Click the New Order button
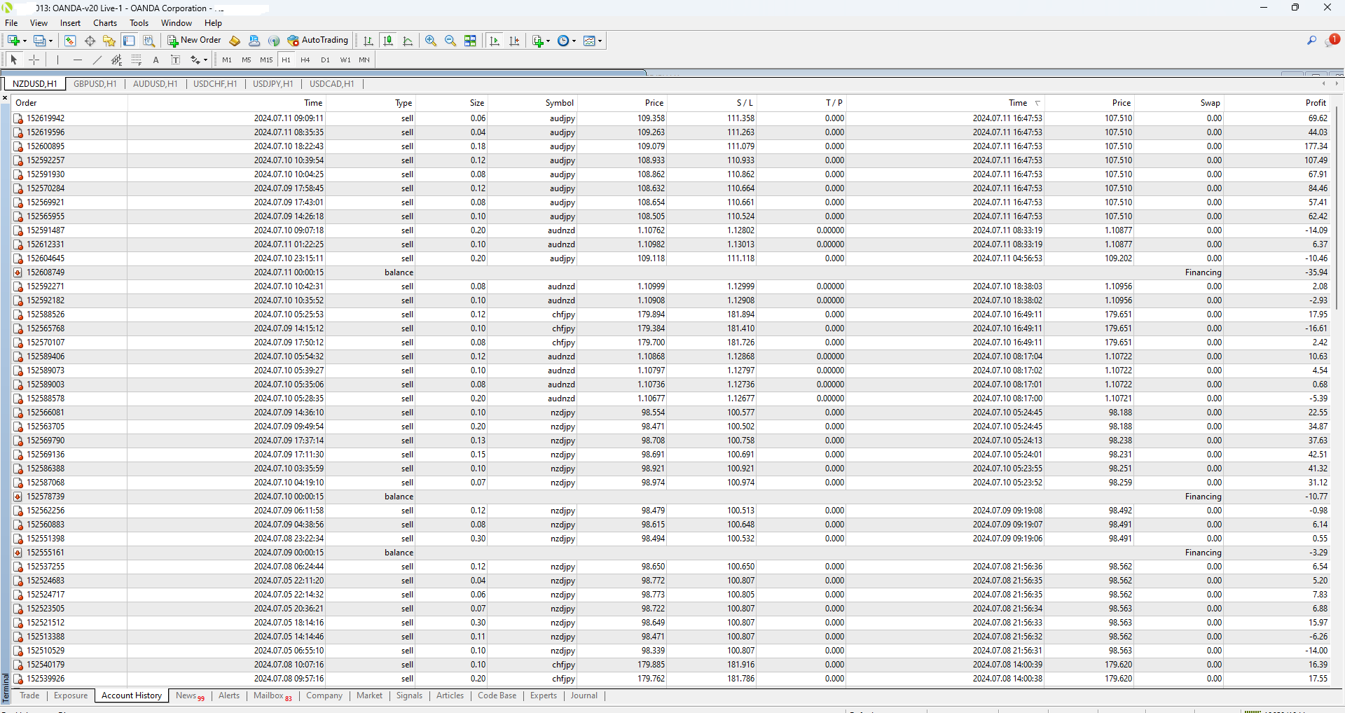Viewport: 1345px width, 713px height. pos(194,41)
